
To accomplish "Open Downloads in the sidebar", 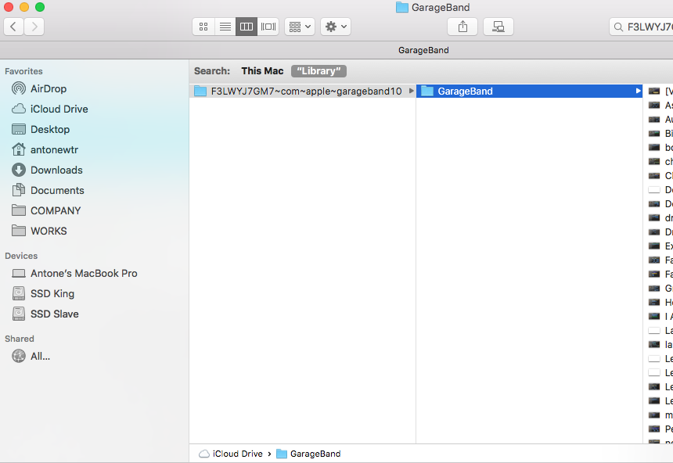I will 47,170.
